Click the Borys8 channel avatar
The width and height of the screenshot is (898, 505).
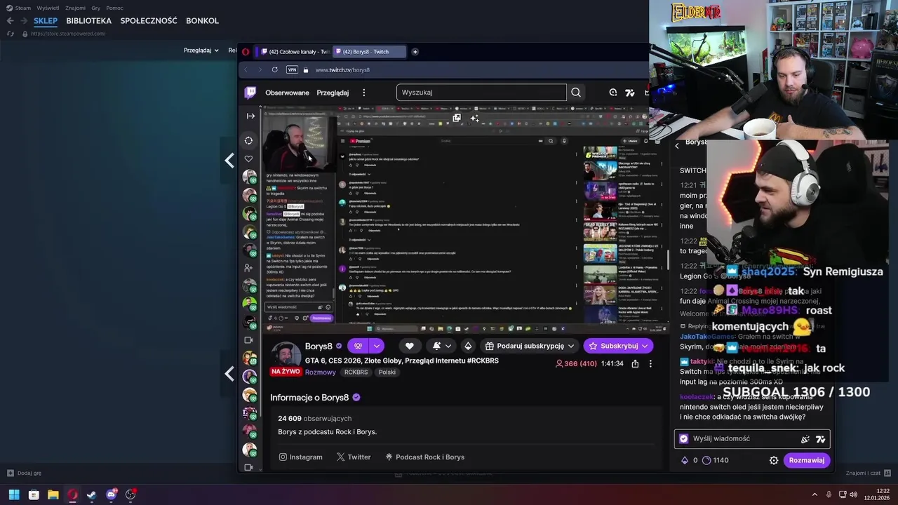pos(286,355)
